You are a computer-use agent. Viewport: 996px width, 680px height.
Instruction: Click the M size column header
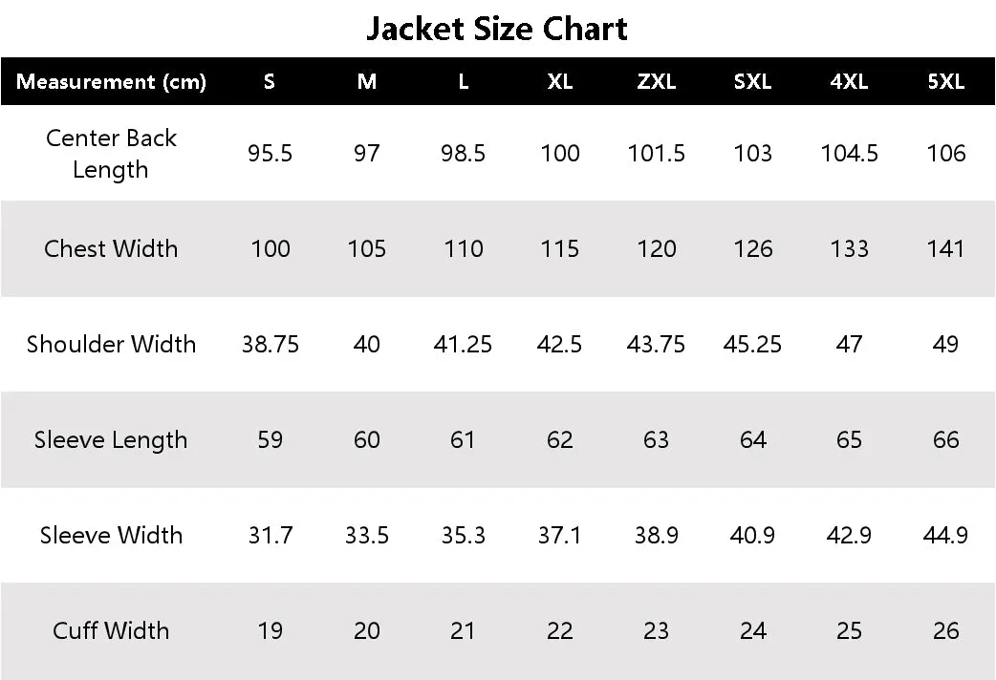(x=366, y=81)
